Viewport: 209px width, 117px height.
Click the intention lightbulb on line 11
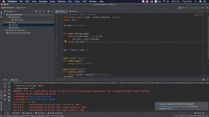click(x=65, y=41)
